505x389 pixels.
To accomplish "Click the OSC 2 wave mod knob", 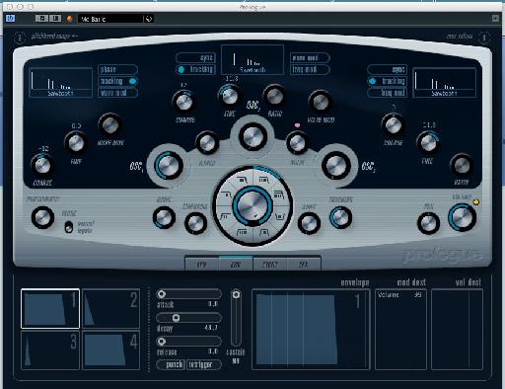I will coord(321,102).
